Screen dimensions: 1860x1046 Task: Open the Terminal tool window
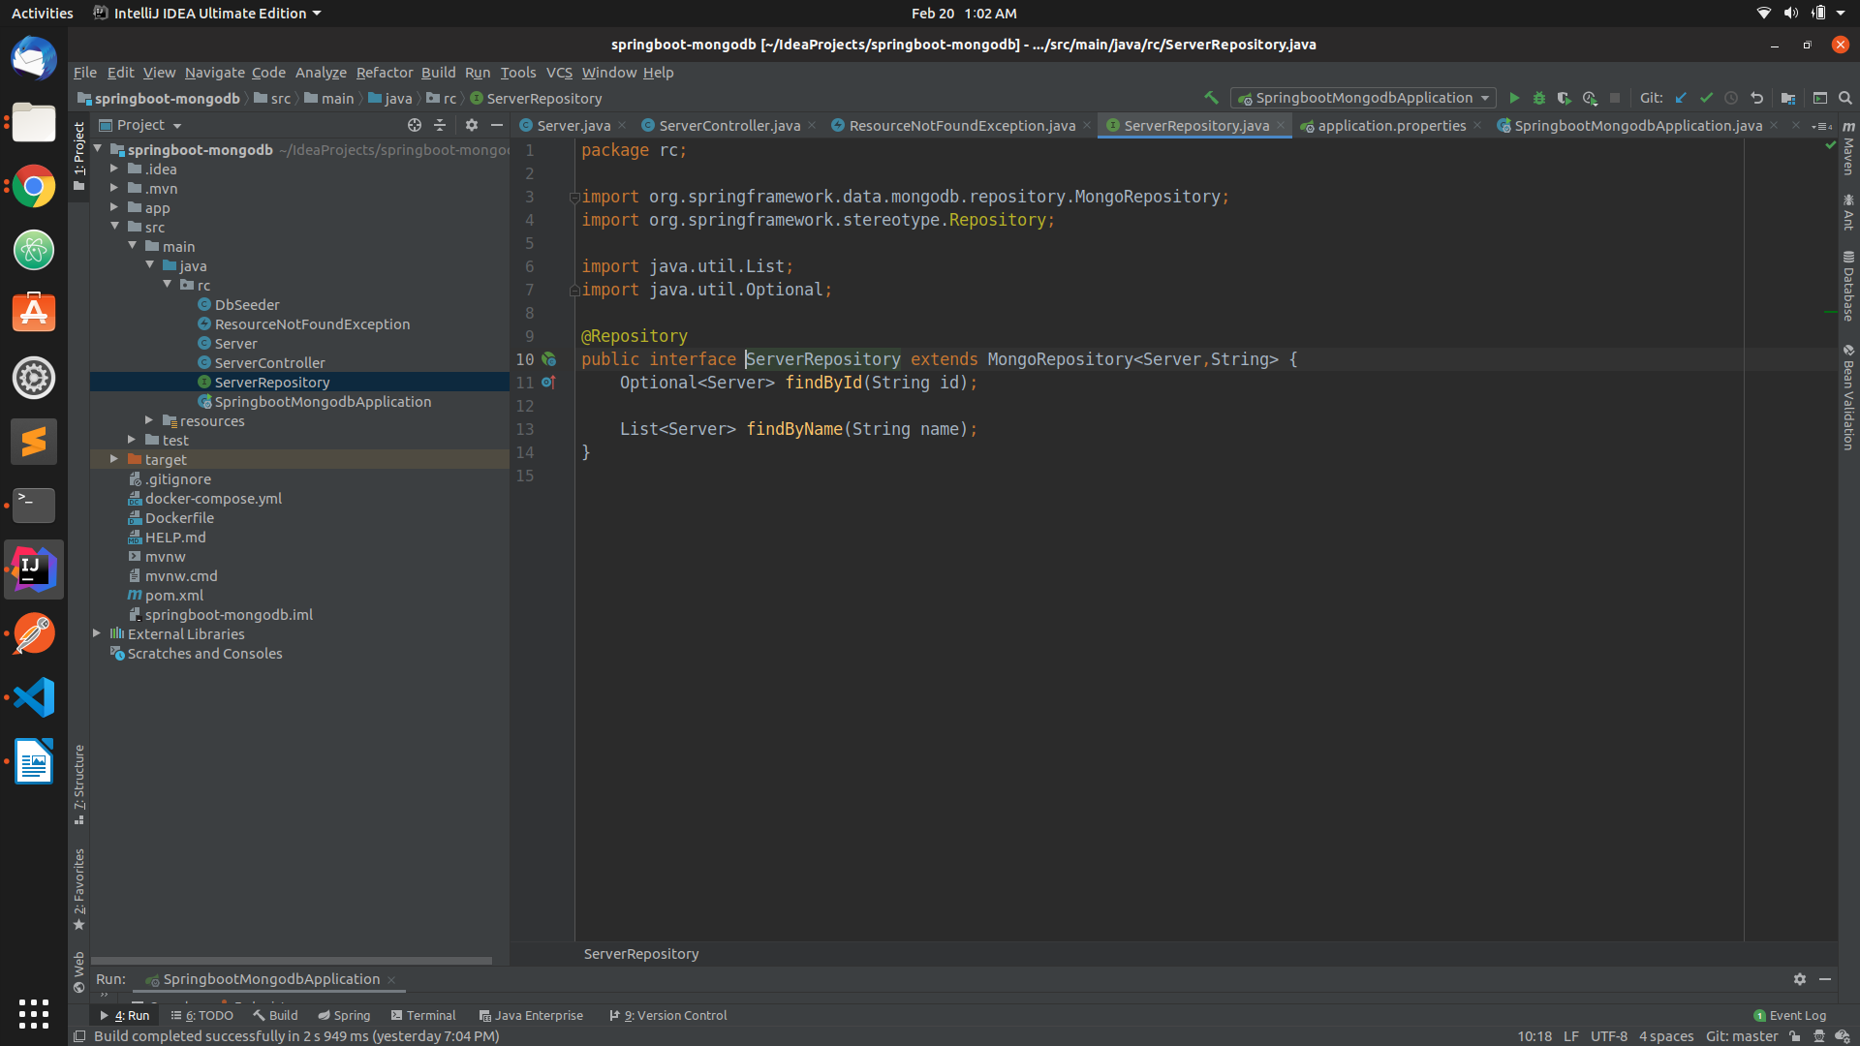coord(423,1015)
